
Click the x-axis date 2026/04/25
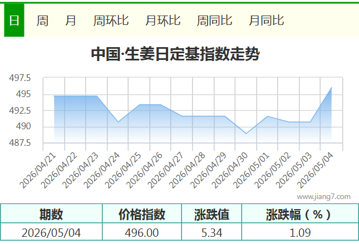click(x=123, y=171)
